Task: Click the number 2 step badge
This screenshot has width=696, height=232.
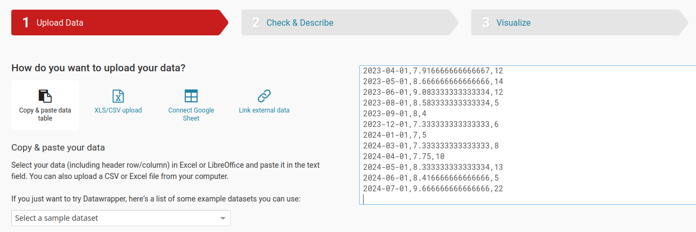Action: 256,23
